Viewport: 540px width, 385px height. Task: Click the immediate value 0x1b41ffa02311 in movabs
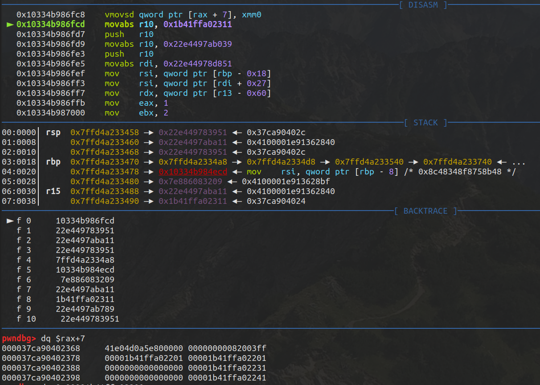198,25
